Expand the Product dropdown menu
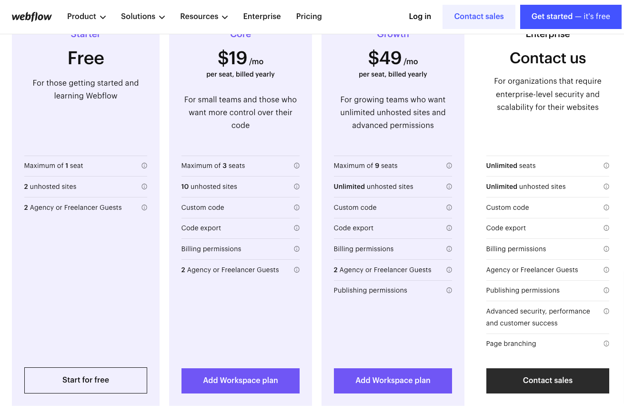The height and width of the screenshot is (413, 624). coord(86,16)
